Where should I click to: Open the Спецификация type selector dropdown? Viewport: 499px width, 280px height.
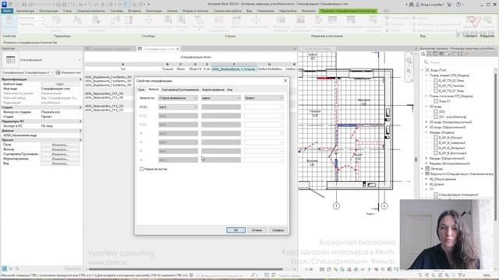pyautogui.click(x=80, y=60)
